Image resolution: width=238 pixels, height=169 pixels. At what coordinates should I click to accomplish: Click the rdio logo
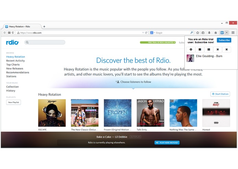pos(12,42)
